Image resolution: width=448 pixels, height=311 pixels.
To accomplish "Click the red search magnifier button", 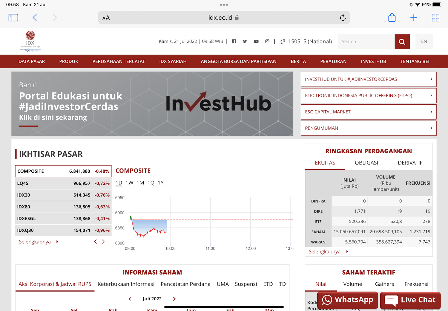I will point(402,41).
